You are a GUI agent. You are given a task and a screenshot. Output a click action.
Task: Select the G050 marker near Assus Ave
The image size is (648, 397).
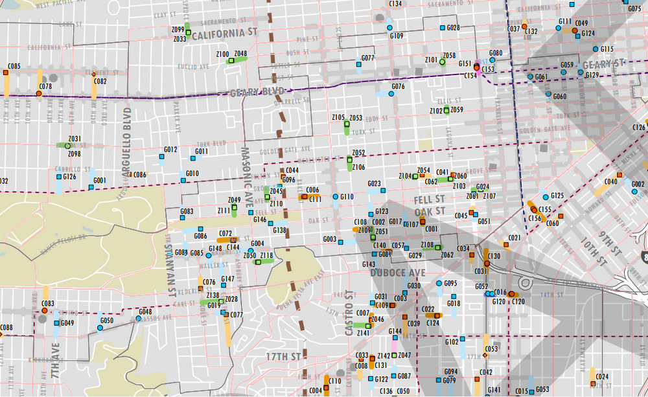[100, 328]
